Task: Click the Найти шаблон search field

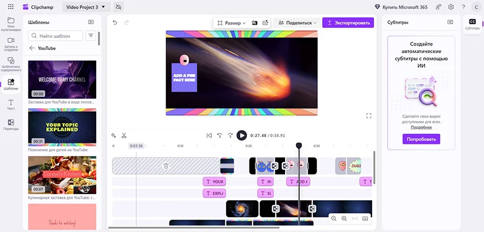Action: [x=55, y=36]
